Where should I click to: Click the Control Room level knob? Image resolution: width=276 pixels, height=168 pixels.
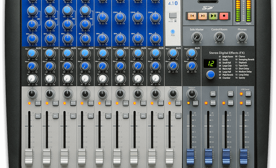(x=219, y=36)
